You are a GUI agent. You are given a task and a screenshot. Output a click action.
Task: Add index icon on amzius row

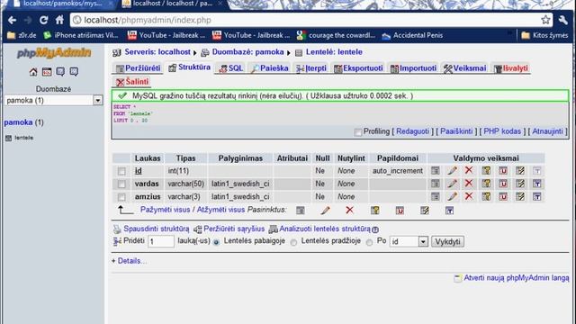point(520,196)
